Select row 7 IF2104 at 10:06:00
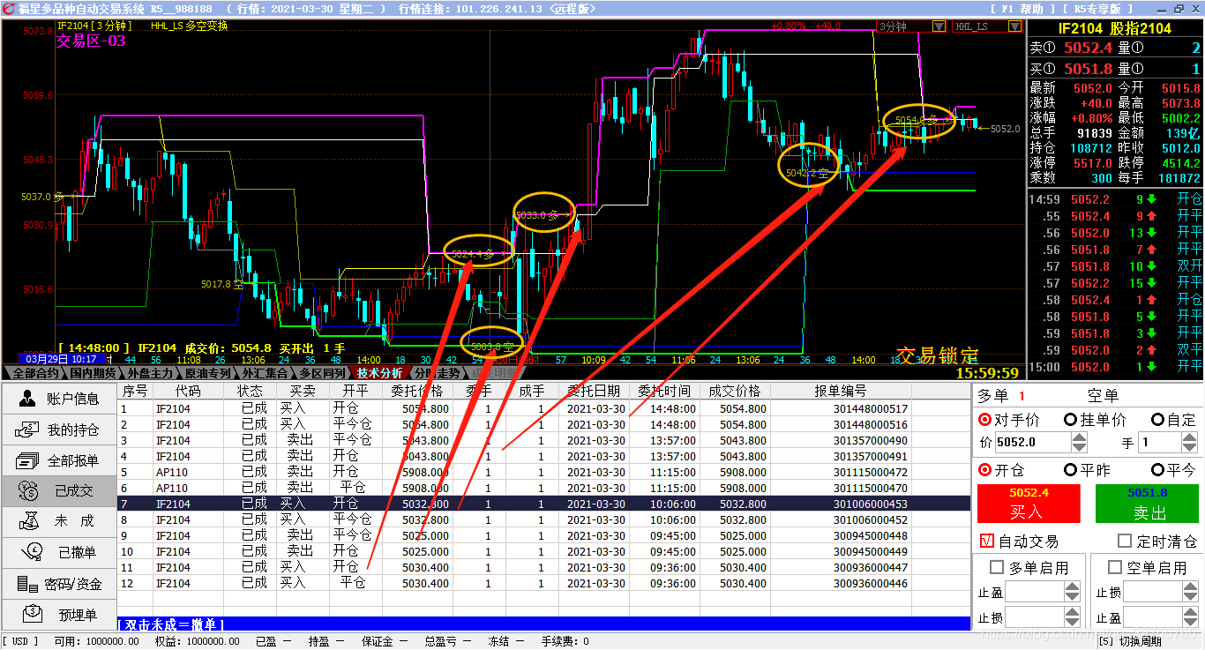The width and height of the screenshot is (1205, 650). pos(544,504)
